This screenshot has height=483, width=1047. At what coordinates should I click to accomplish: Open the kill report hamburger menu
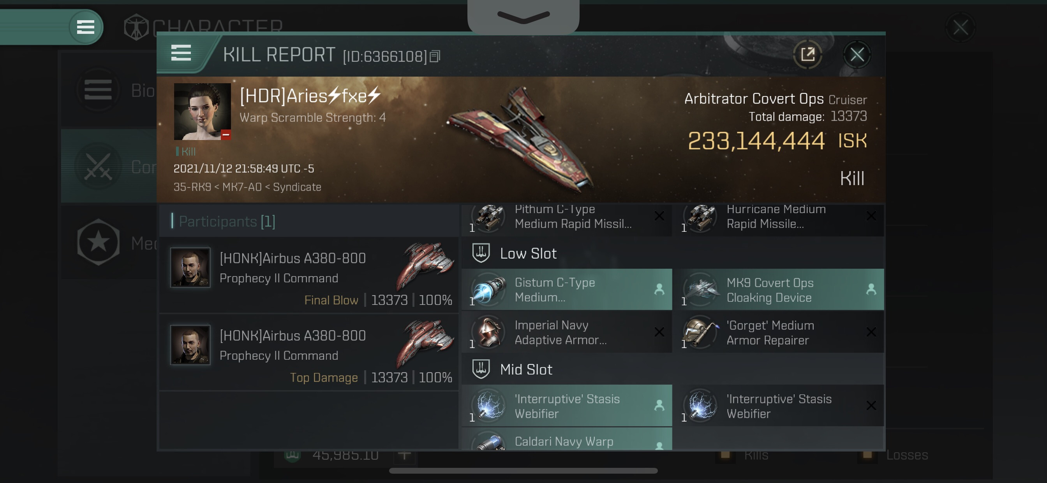pyautogui.click(x=181, y=53)
